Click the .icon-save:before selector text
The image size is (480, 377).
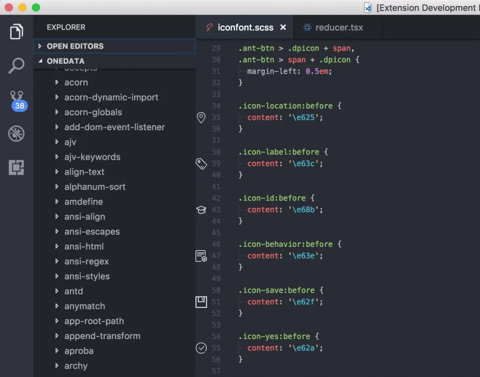point(277,290)
